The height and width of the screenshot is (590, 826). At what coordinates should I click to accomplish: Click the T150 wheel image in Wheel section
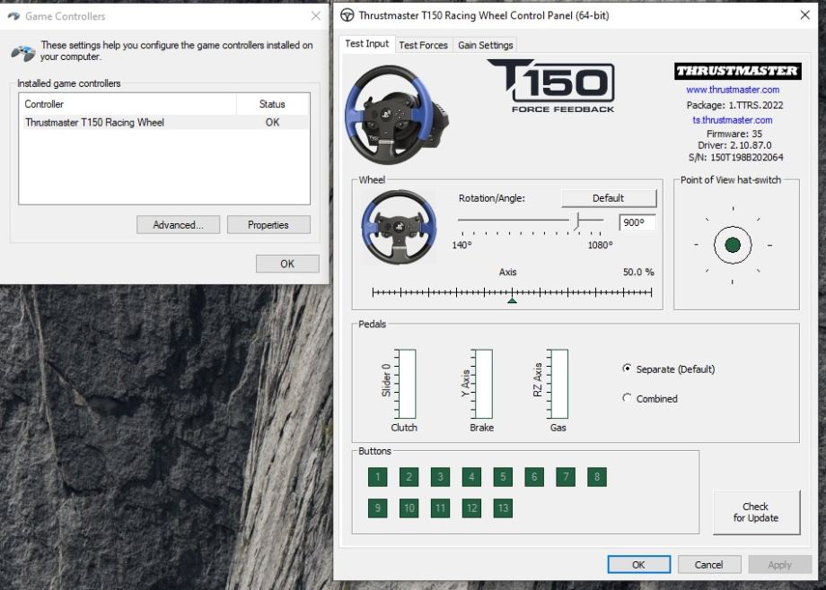(399, 227)
